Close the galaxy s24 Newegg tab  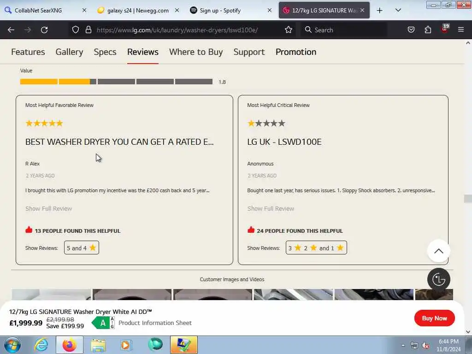(x=177, y=10)
